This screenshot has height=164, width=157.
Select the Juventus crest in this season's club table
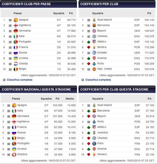pos(94,133)
